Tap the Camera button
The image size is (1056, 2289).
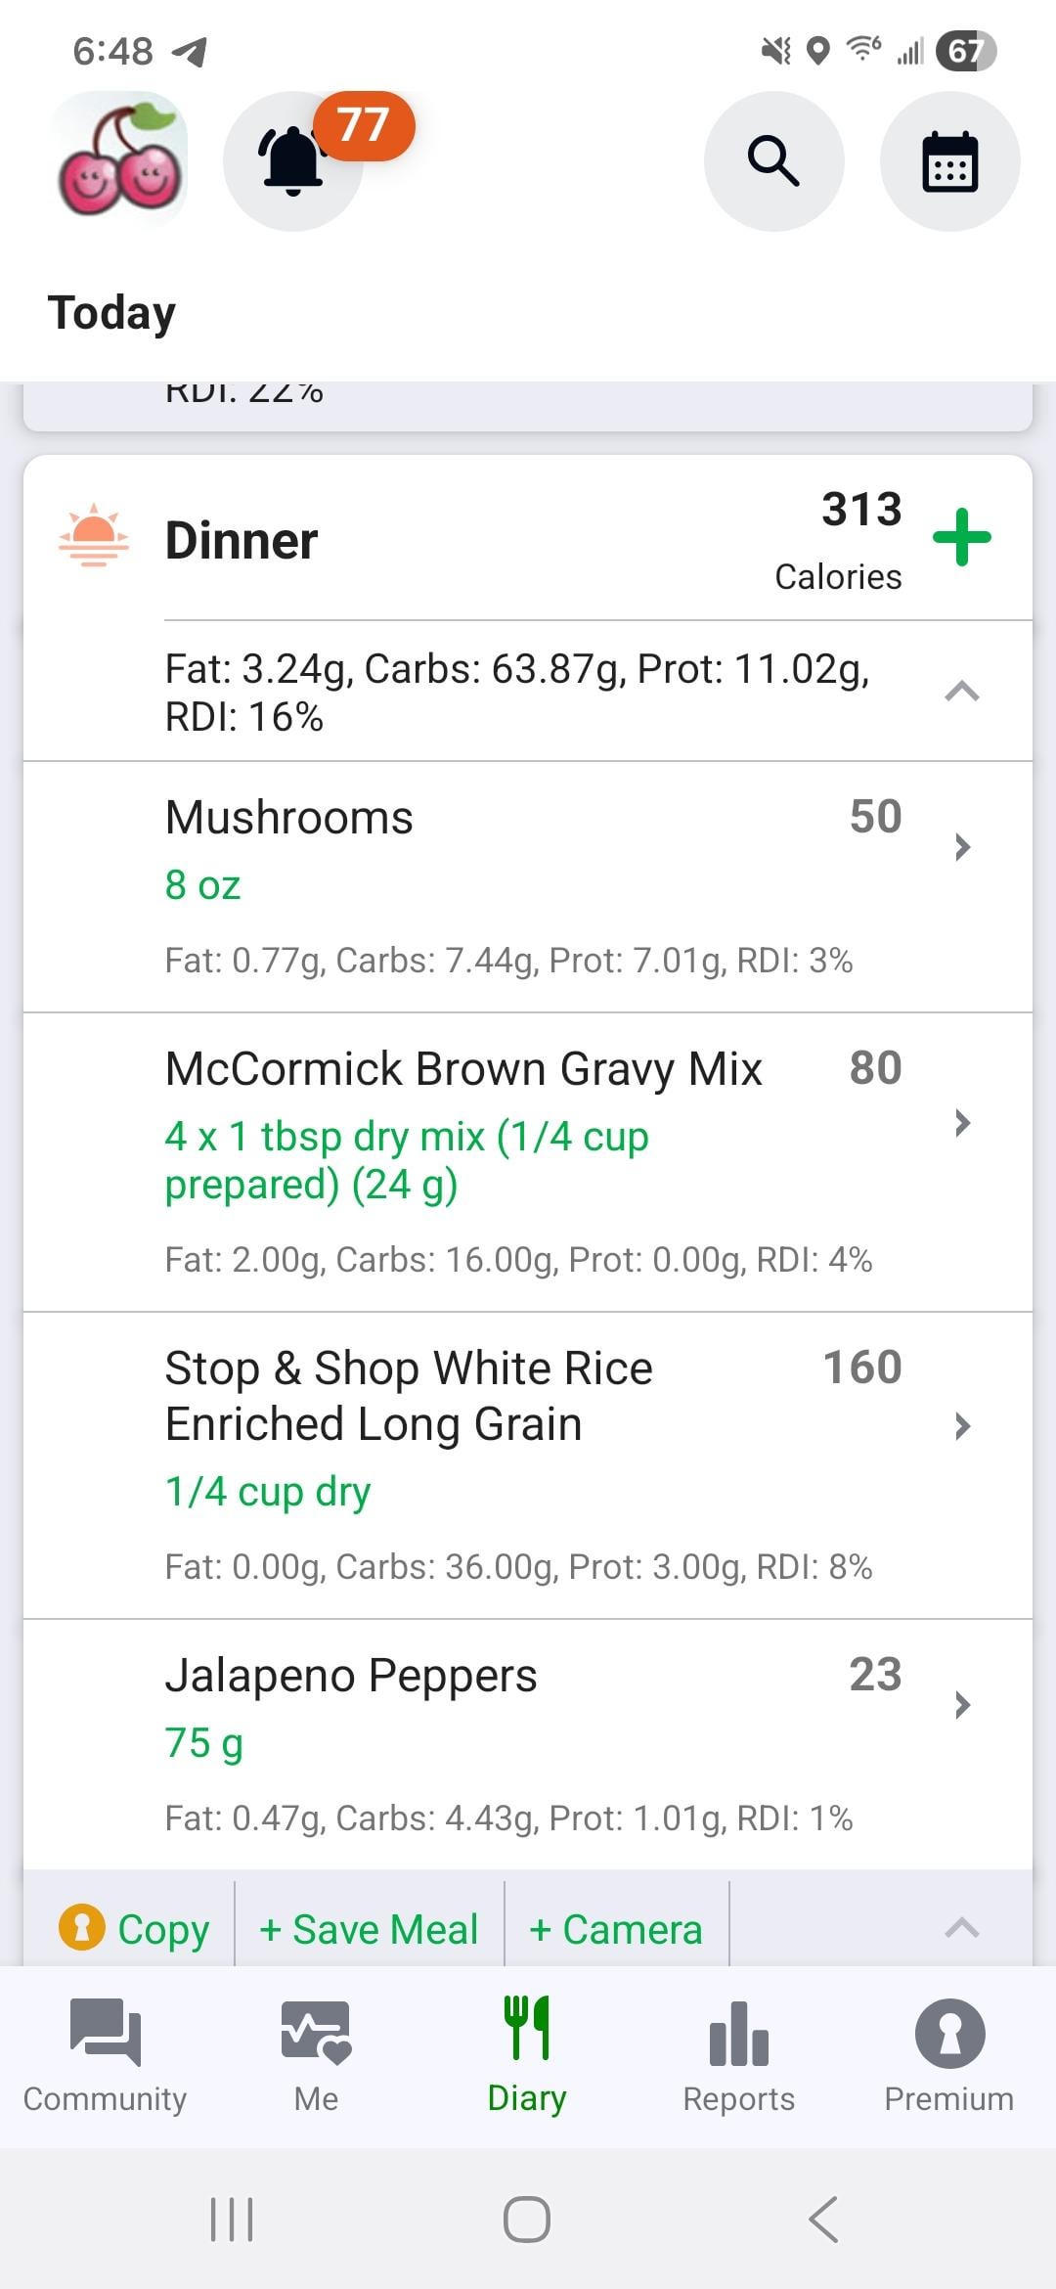click(616, 1930)
